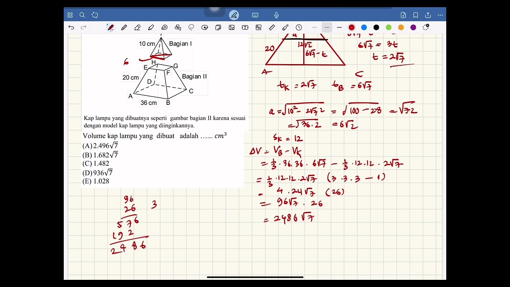This screenshot has width=510, height=287.
Task: Open the search tool
Action: click(x=82, y=15)
